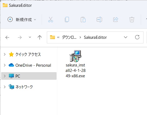Click the Delete trash can icon
The width and height of the screenshot is (147, 115).
coord(132,20)
